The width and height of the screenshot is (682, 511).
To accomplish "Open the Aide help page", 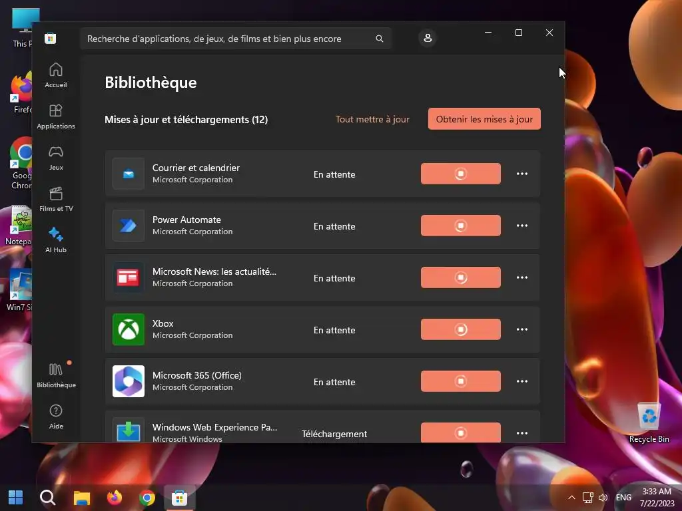I will (x=56, y=417).
